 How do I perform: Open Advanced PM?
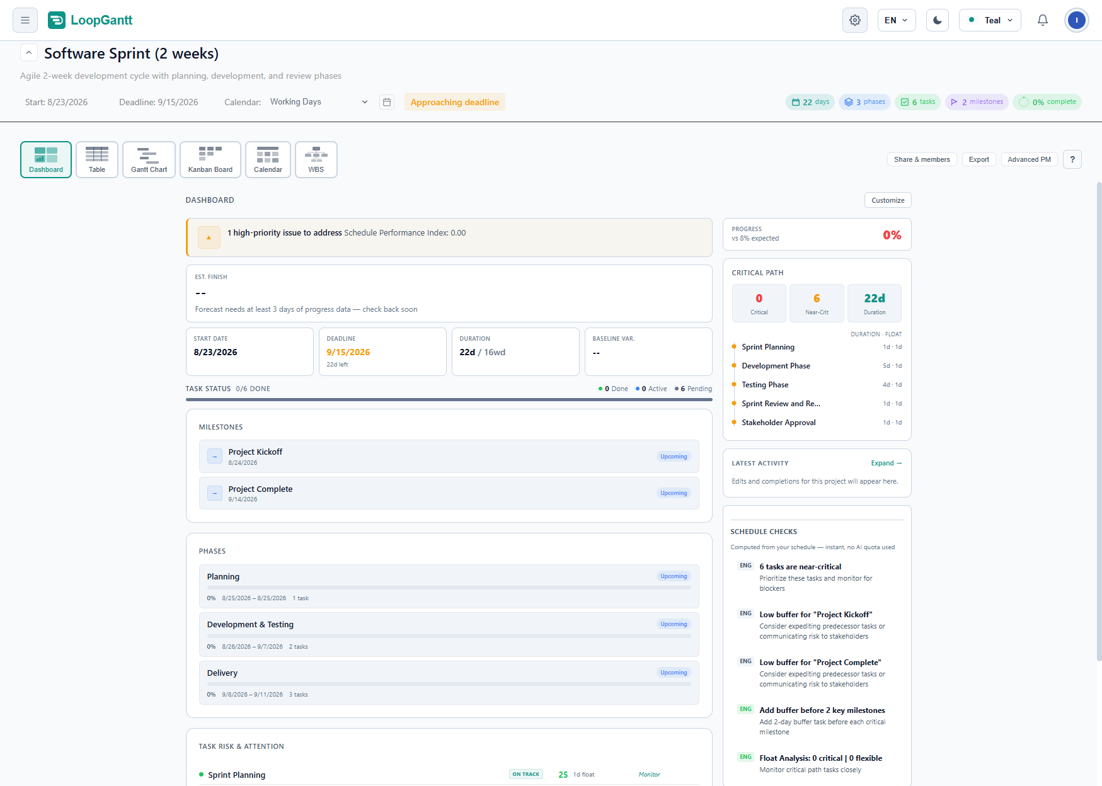[x=1029, y=159]
